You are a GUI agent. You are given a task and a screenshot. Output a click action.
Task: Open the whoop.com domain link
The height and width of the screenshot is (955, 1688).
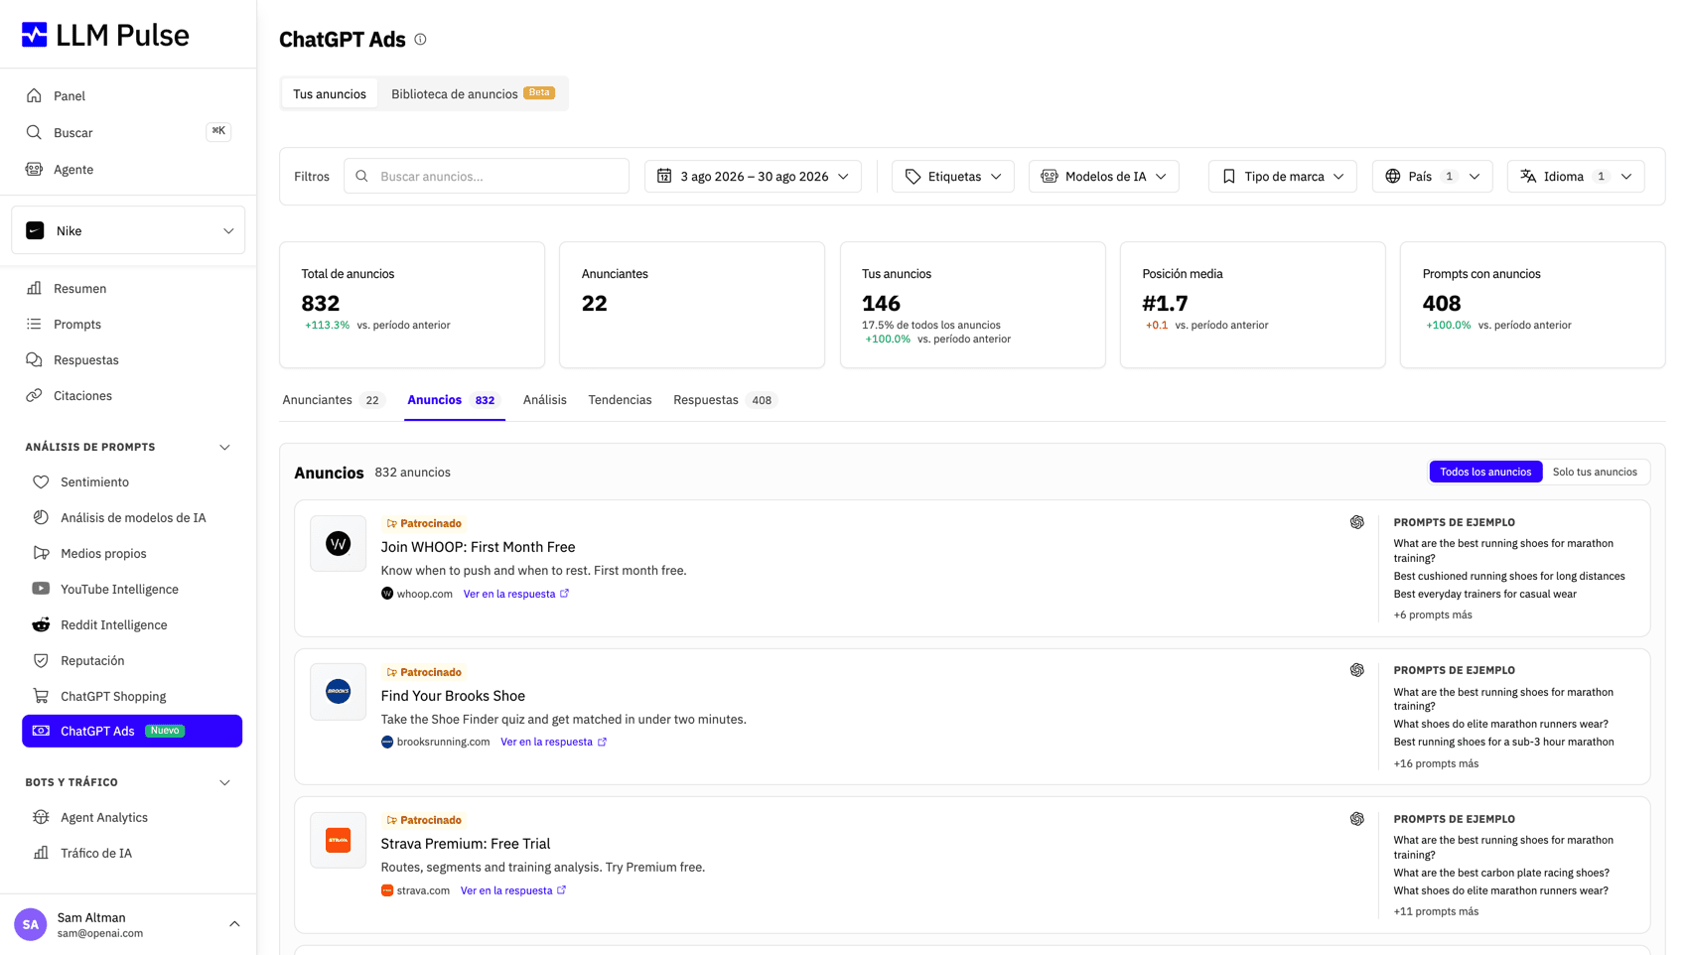pyautogui.click(x=424, y=594)
